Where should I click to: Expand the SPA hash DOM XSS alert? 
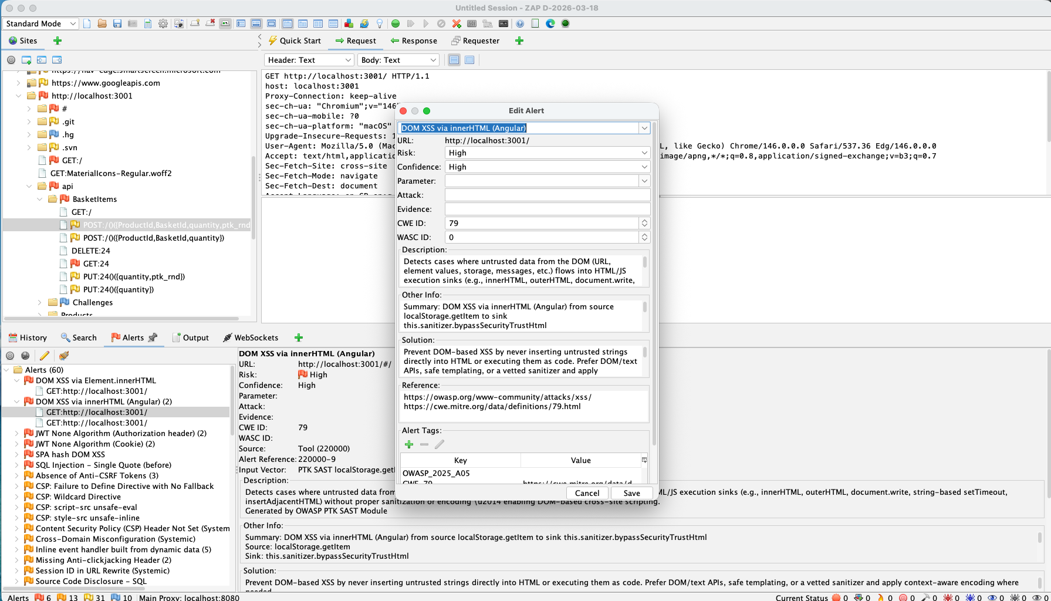coord(16,454)
